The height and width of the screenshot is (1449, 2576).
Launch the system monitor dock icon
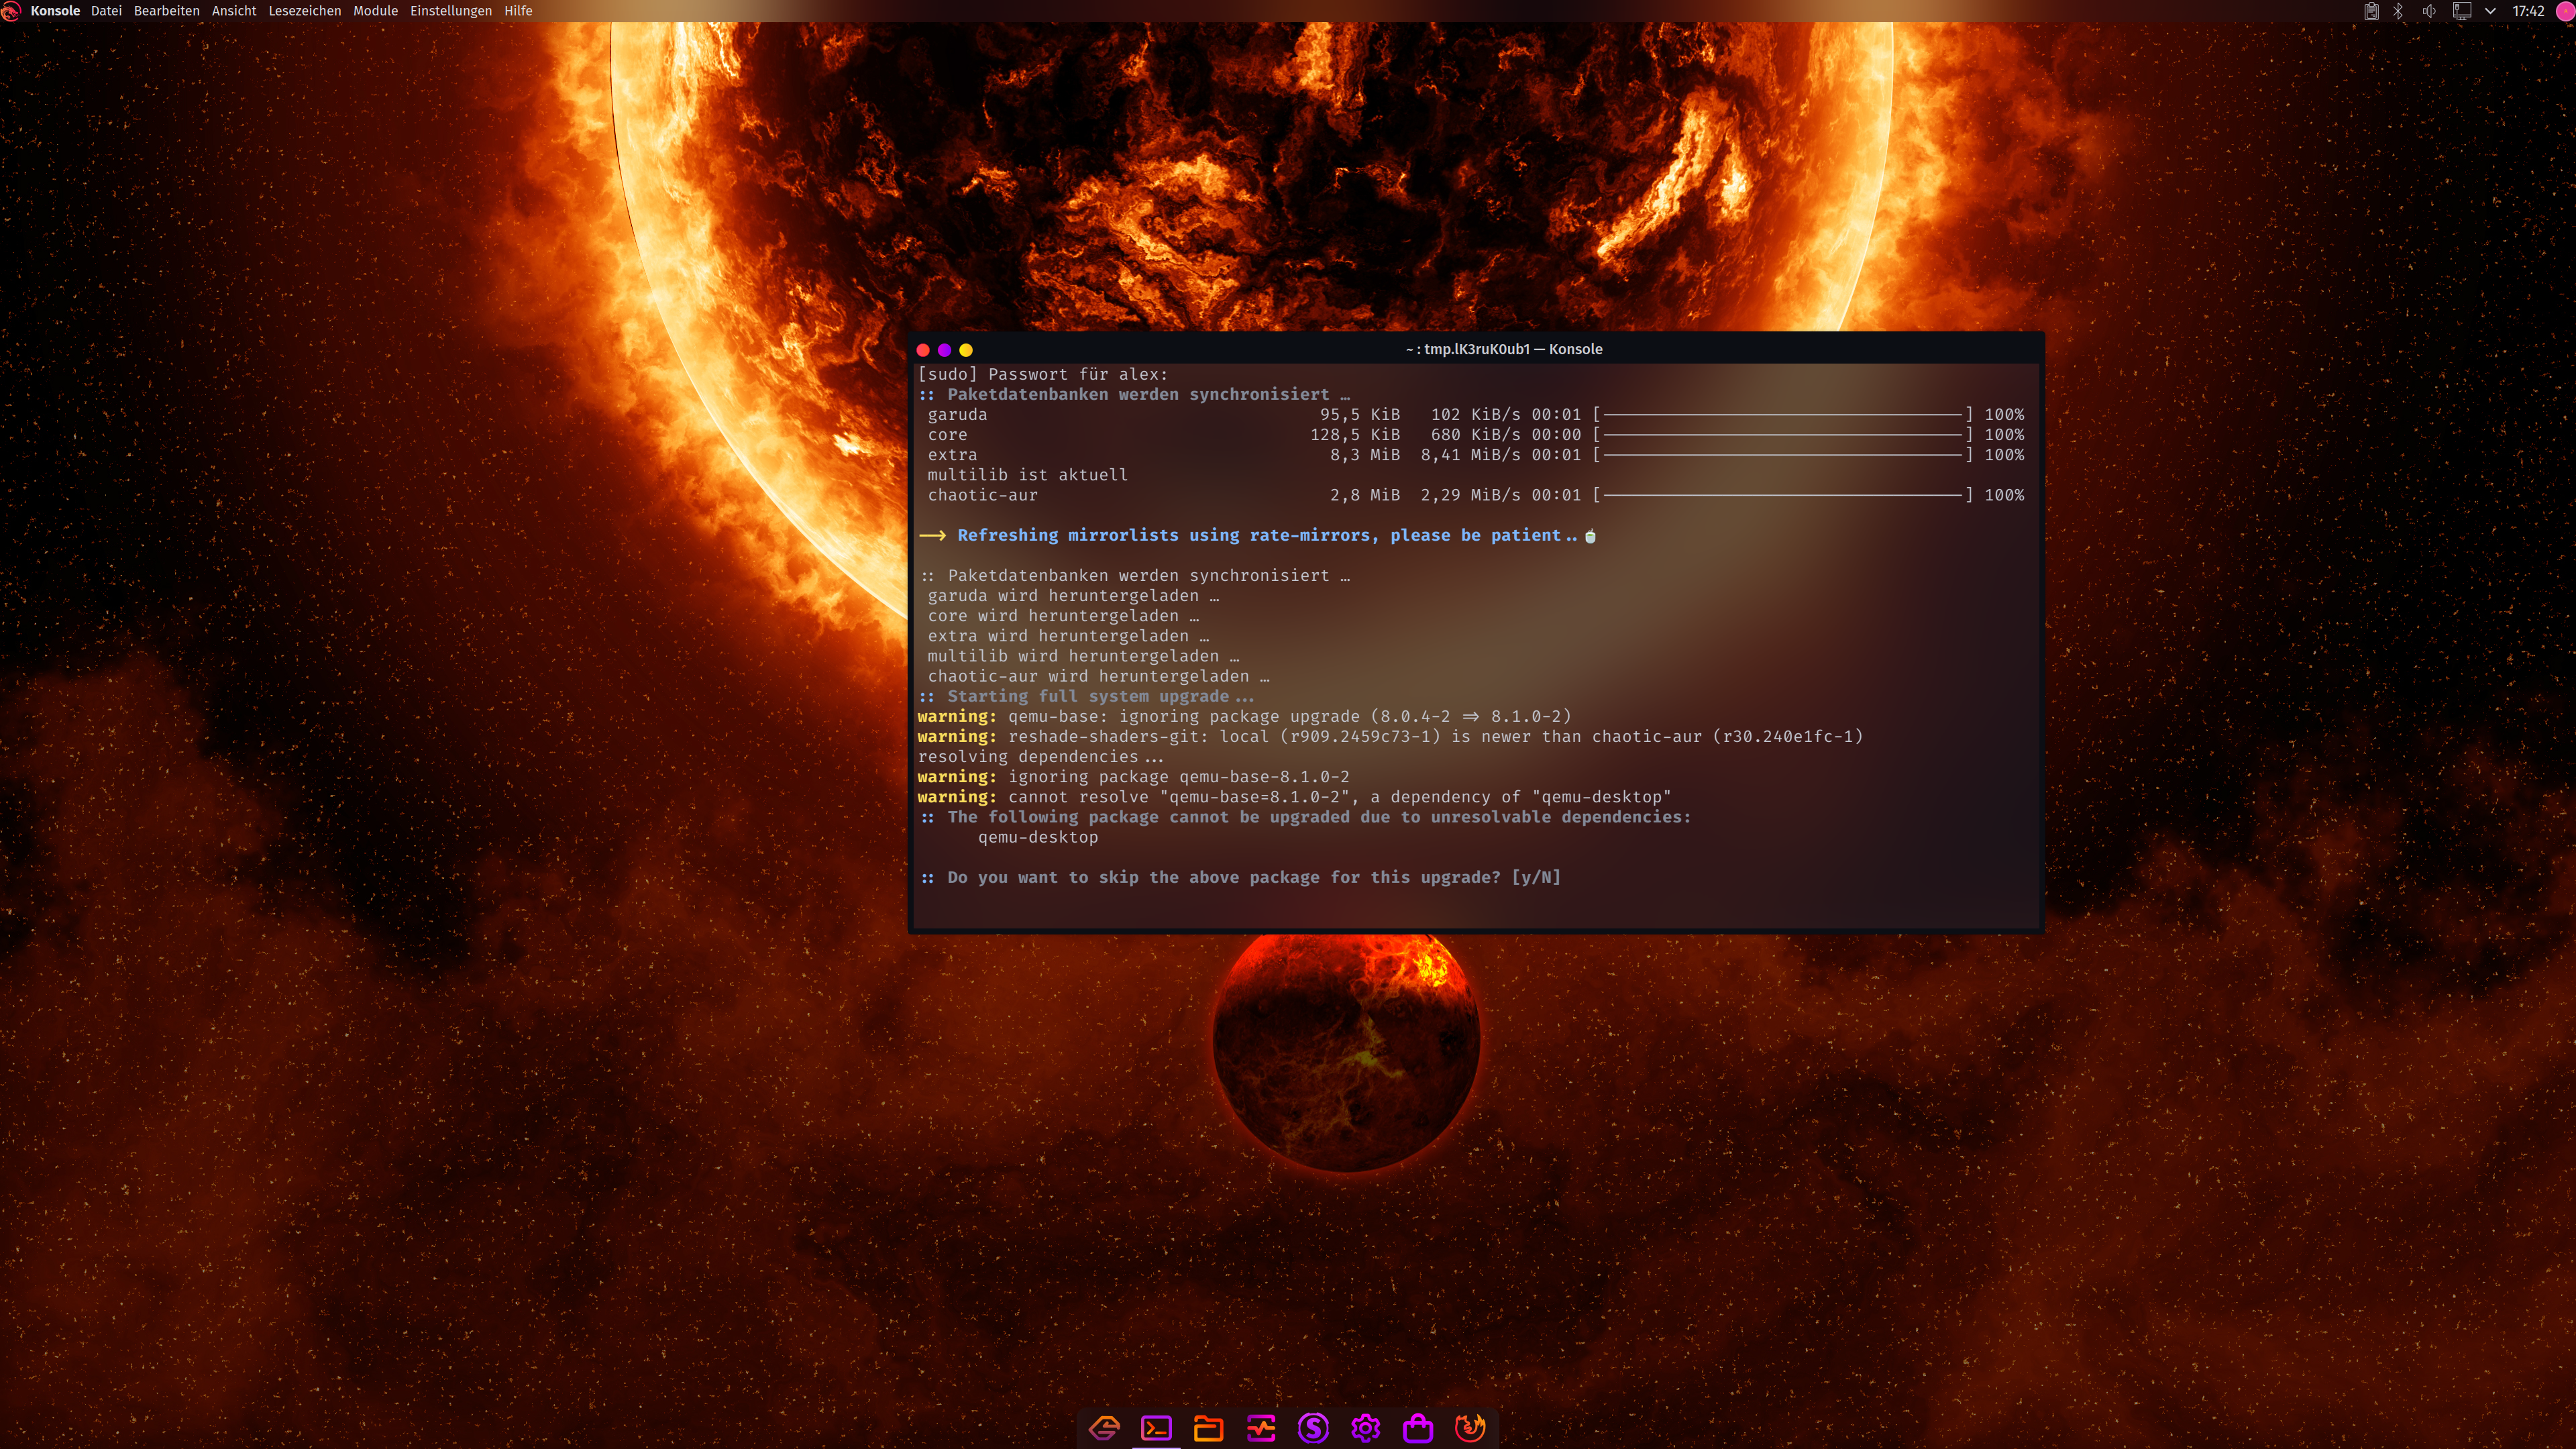tap(1261, 1428)
